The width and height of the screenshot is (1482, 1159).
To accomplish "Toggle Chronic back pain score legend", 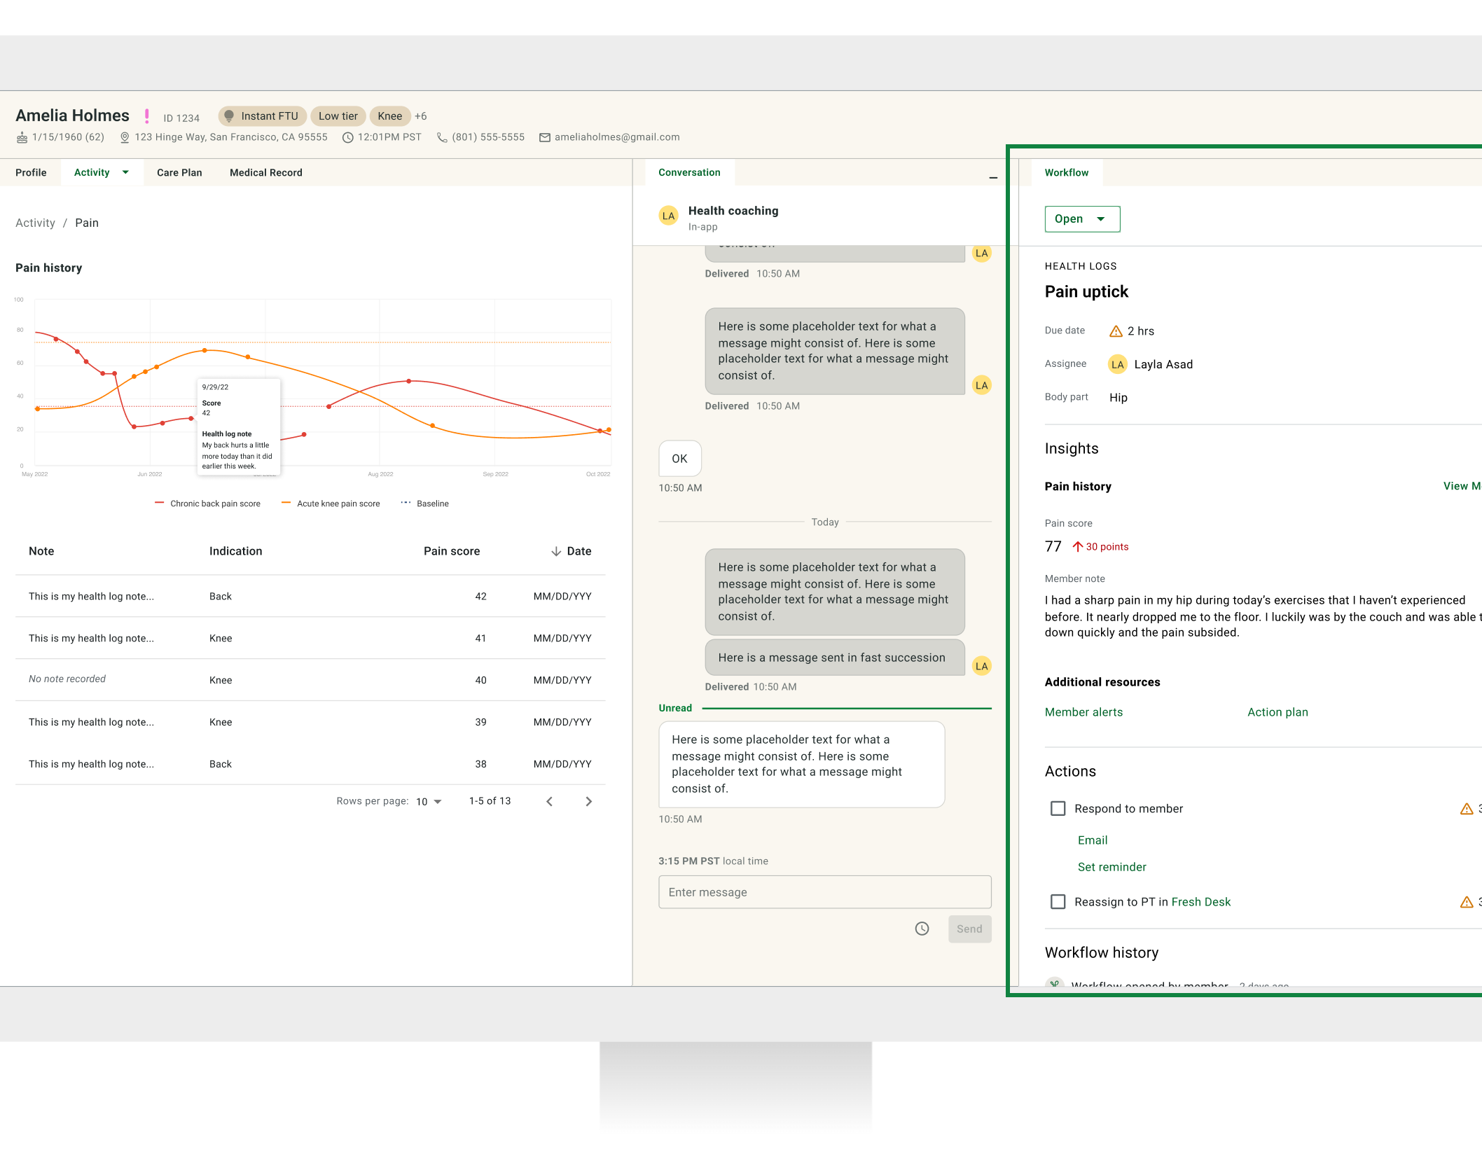I will coord(207,504).
